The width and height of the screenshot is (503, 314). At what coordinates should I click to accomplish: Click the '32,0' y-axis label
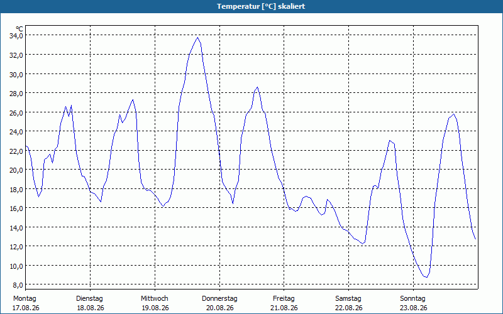pos(16,55)
